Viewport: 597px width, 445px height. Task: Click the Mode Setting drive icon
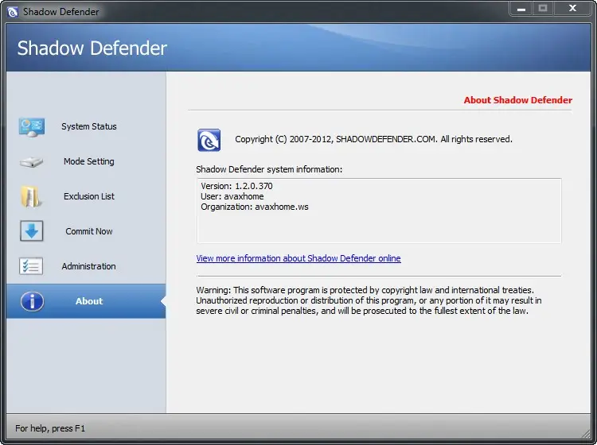(x=31, y=162)
